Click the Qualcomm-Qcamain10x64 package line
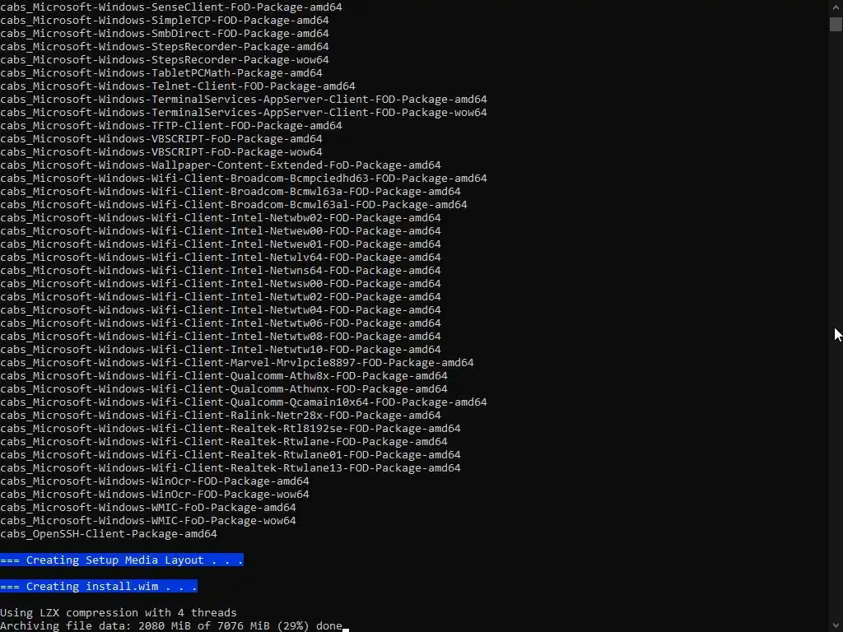Screen dimensions: 843x632 click(244, 402)
